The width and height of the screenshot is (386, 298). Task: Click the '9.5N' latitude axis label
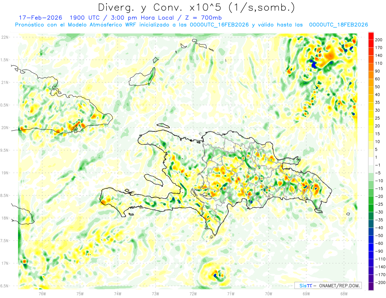click(5, 150)
